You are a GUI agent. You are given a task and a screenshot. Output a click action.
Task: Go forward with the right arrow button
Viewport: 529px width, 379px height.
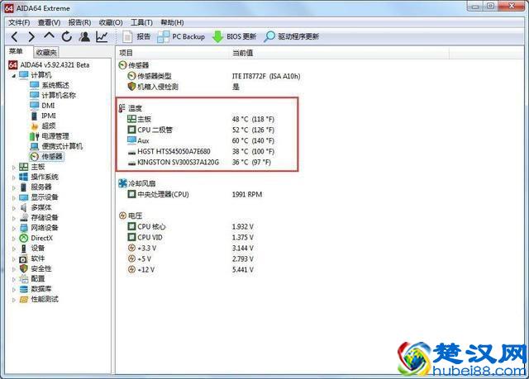31,36
